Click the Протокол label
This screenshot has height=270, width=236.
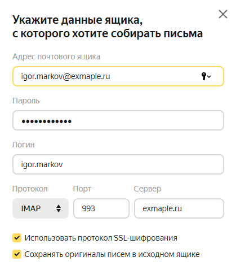coord(30,189)
